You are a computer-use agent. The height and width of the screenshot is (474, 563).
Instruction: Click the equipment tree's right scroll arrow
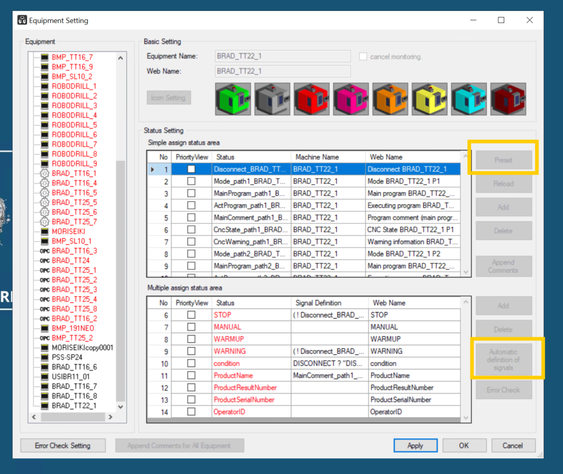[x=111, y=417]
